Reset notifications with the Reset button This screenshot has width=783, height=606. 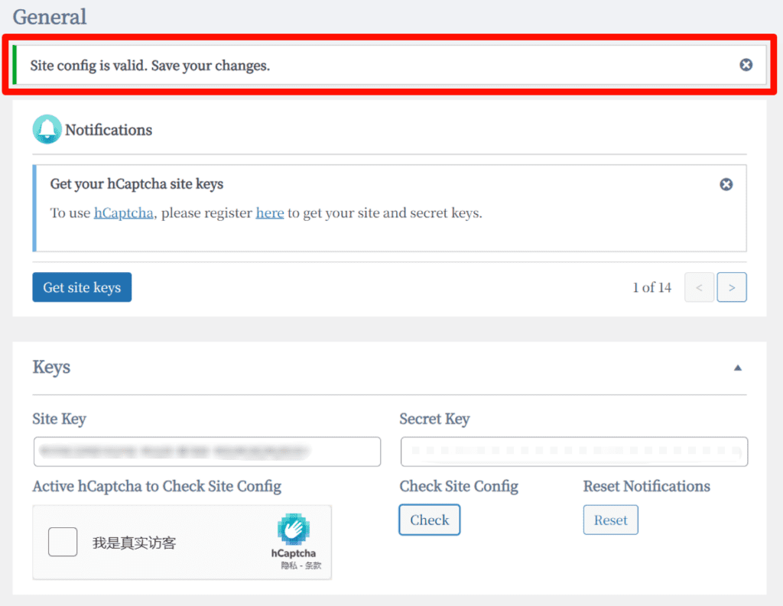[x=610, y=520]
